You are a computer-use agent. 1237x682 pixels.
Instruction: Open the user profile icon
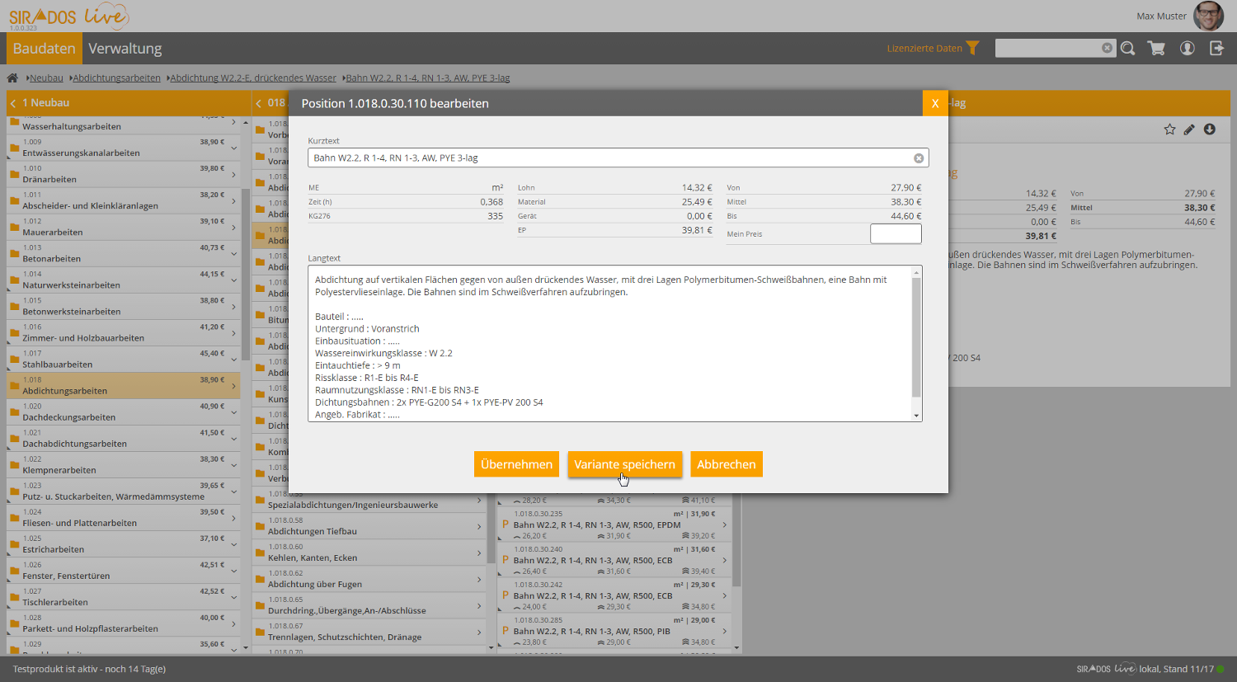(1188, 49)
